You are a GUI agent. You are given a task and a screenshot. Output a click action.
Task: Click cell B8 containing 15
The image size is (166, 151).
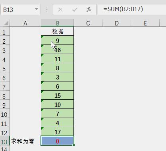[x=58, y=95]
